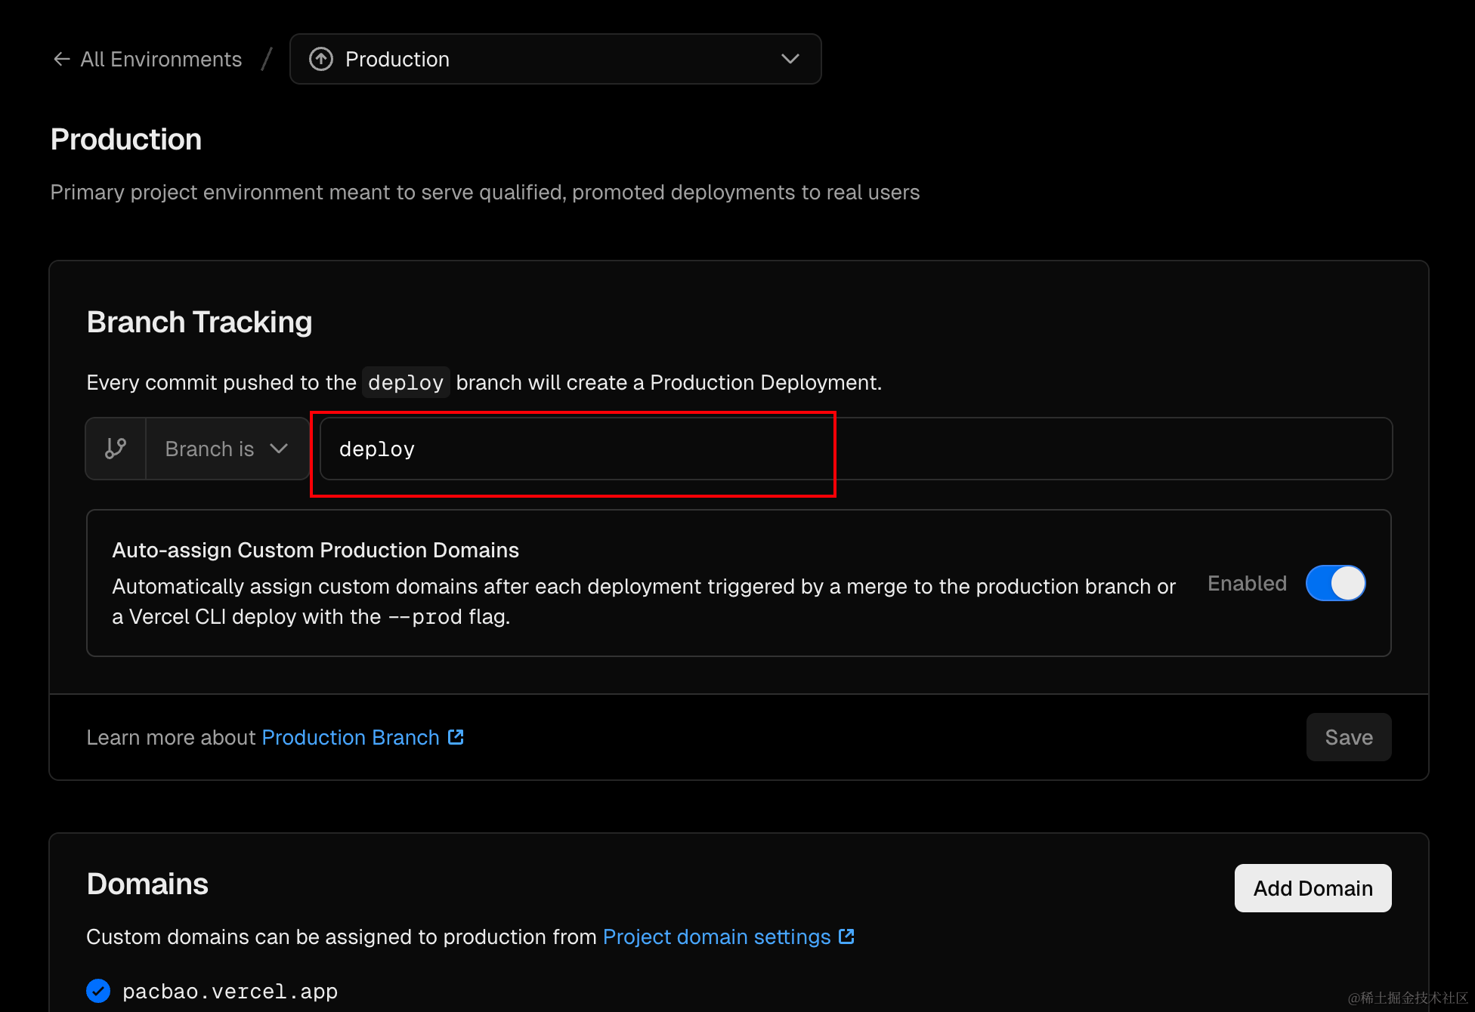Go back to All Environments
Image resolution: width=1475 pixels, height=1012 pixels.
161,59
